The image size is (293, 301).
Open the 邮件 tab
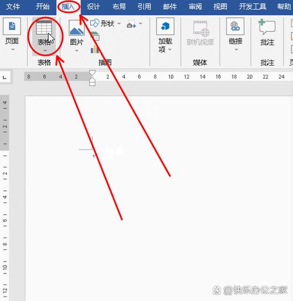pos(170,6)
